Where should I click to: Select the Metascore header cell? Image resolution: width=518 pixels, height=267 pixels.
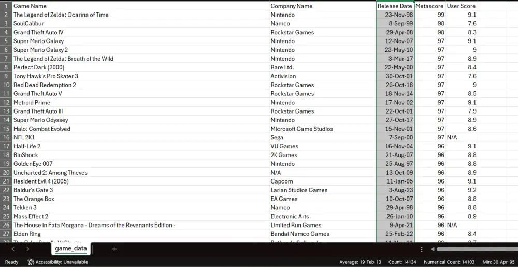(430, 6)
